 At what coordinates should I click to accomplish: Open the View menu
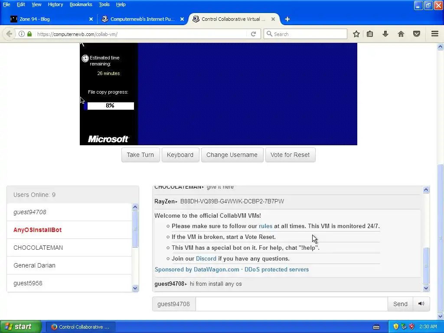pos(36,4)
